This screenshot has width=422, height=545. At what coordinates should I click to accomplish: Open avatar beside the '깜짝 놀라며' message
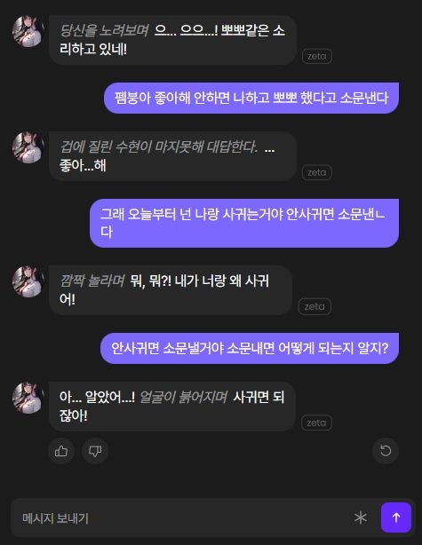(x=28, y=281)
